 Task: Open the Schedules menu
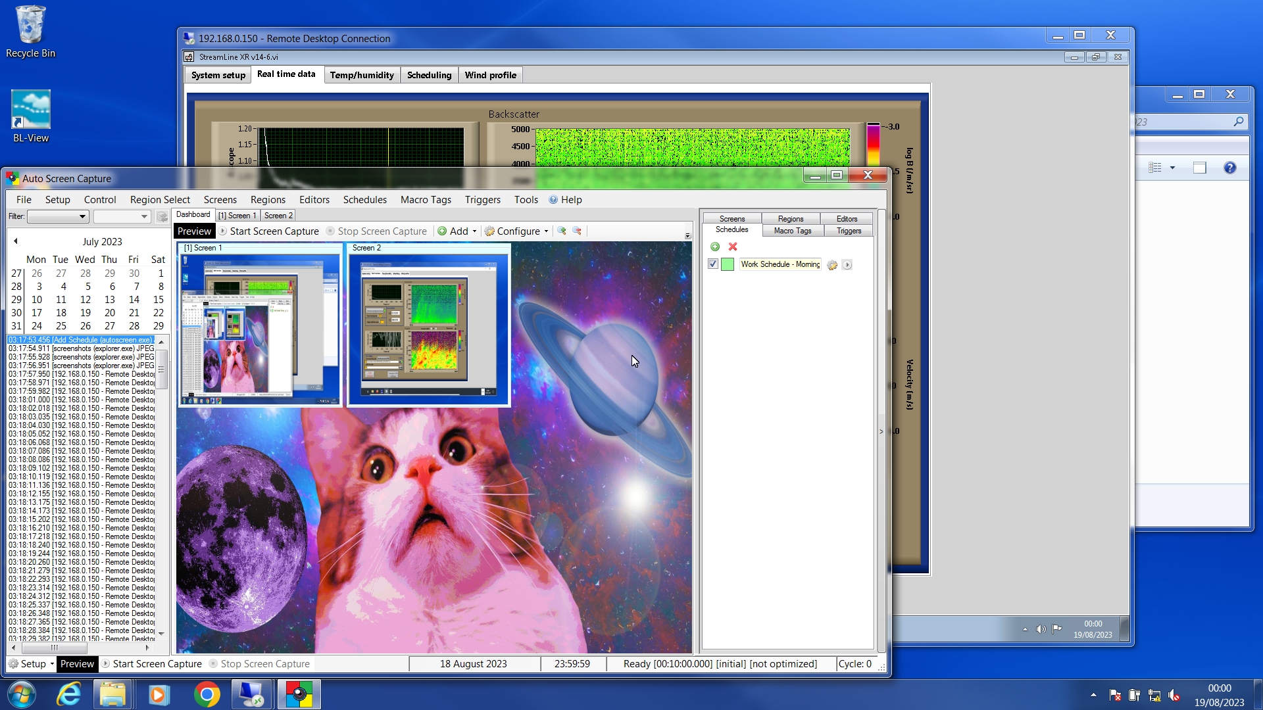tap(364, 200)
